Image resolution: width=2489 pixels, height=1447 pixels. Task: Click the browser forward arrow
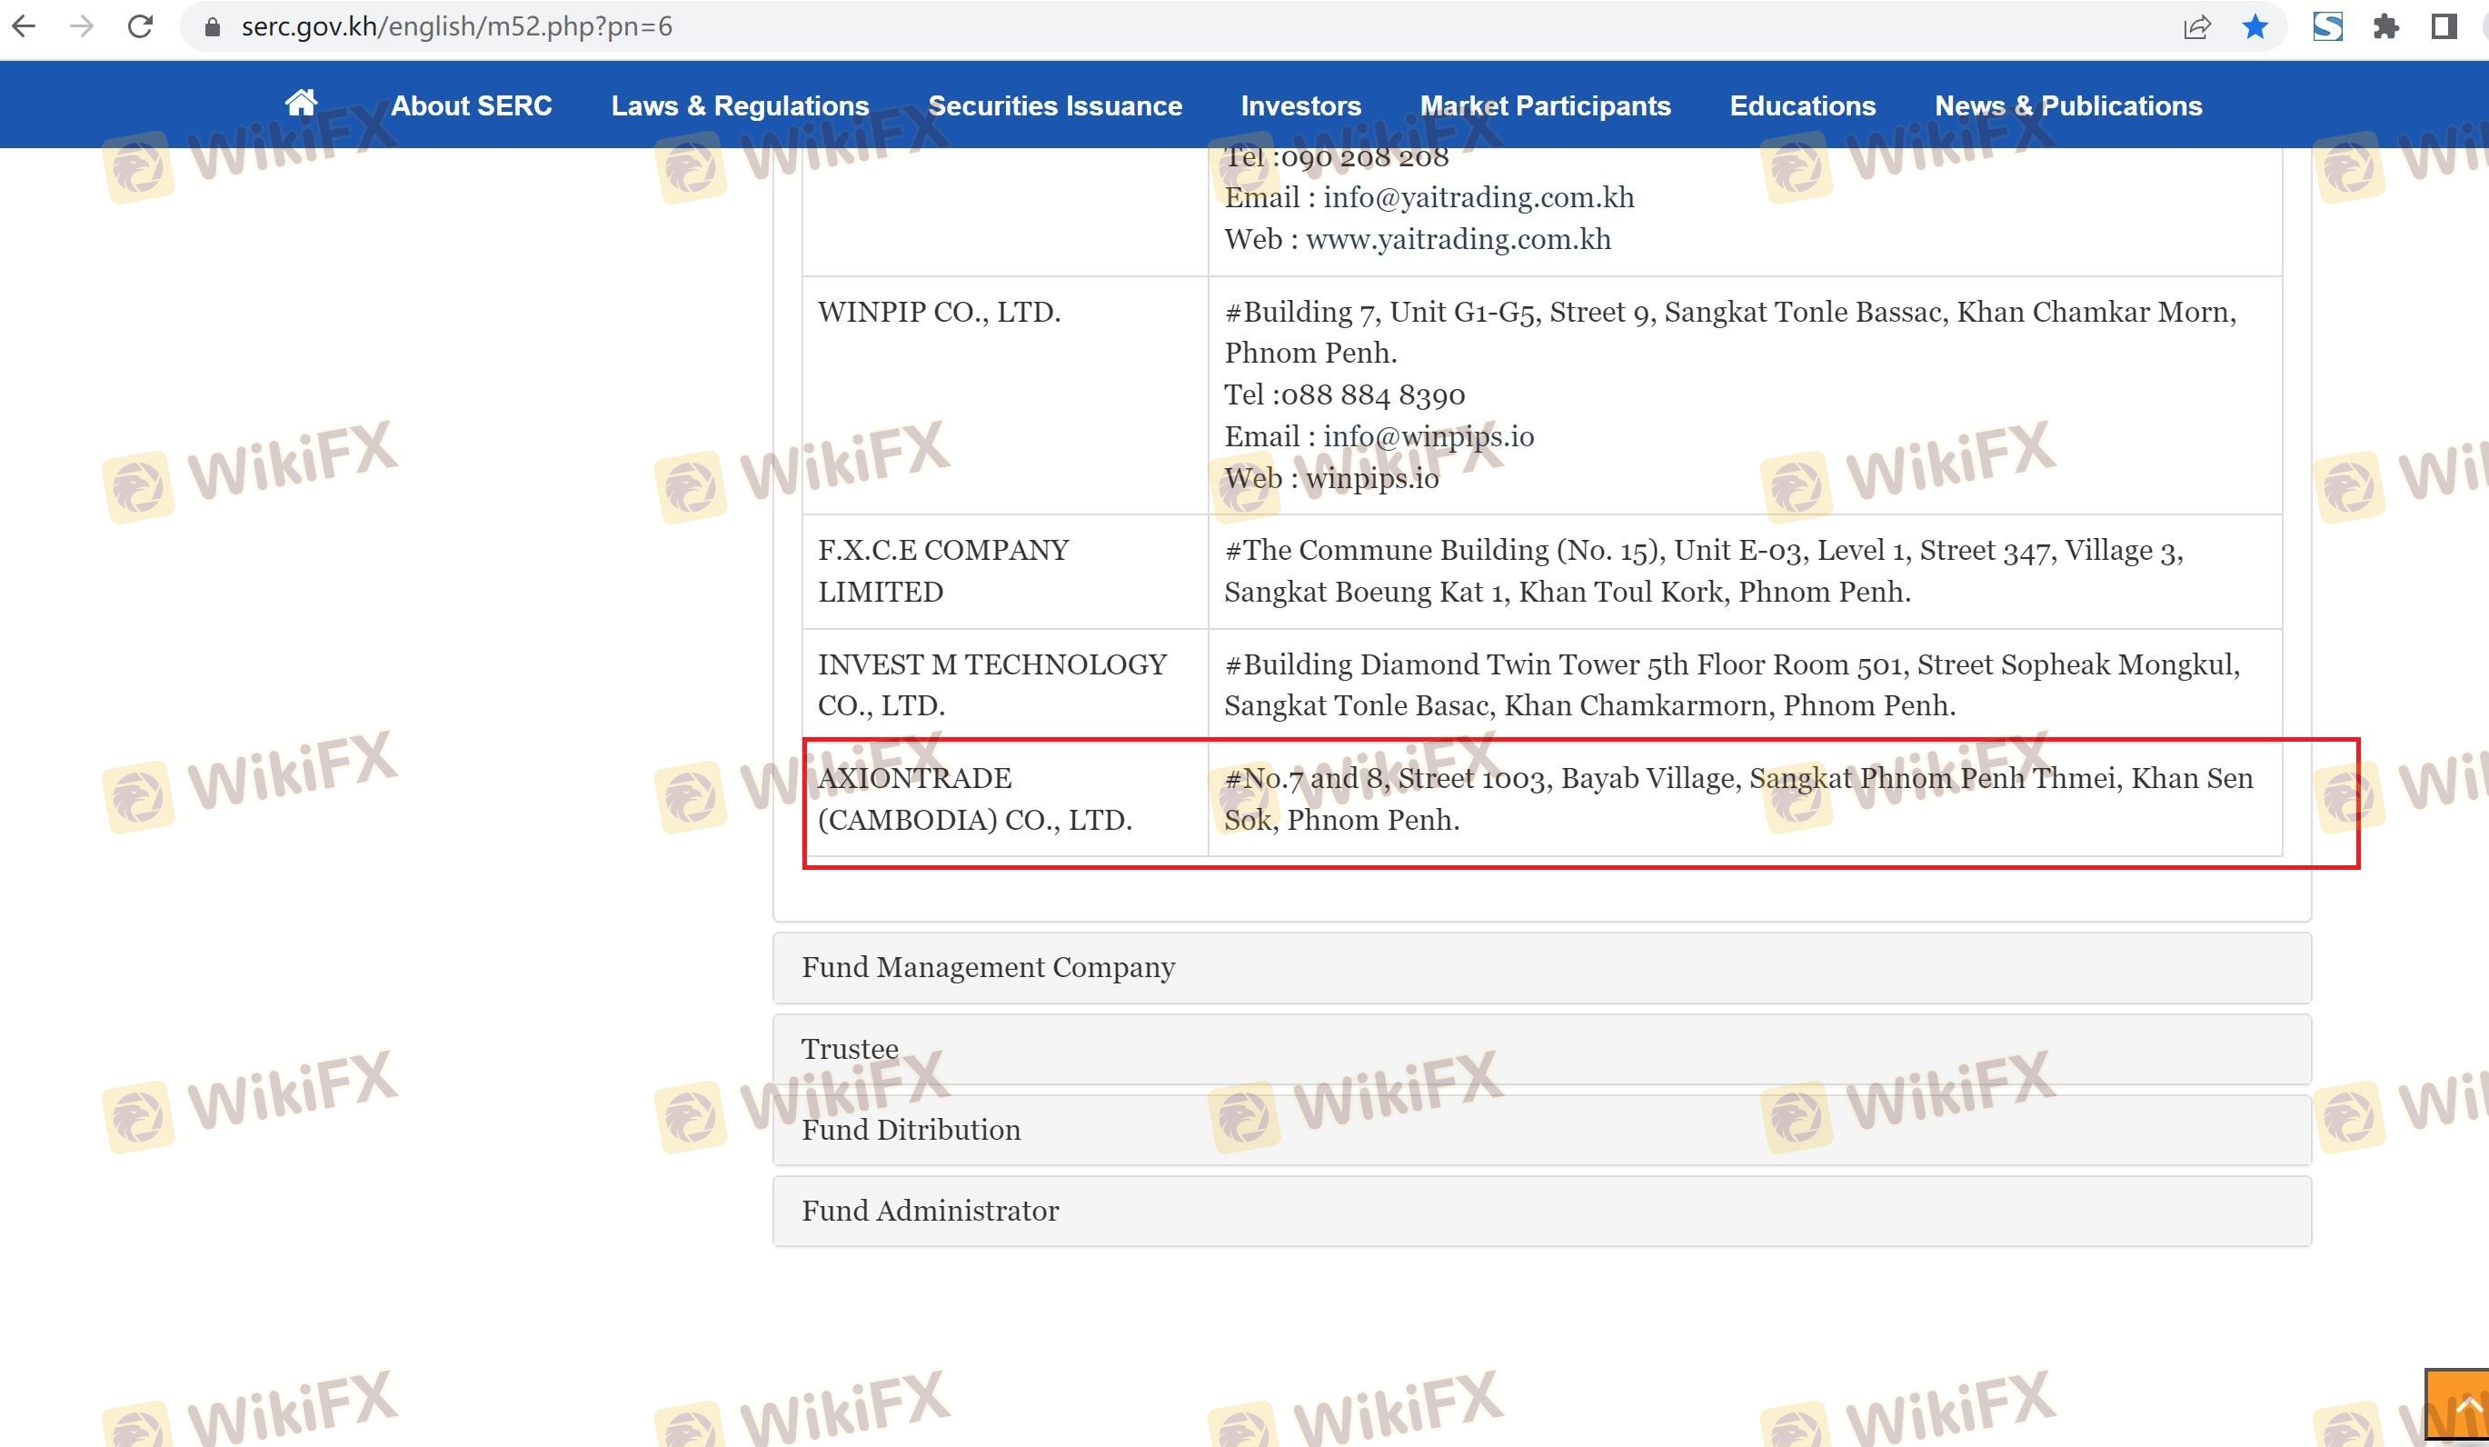click(x=82, y=26)
